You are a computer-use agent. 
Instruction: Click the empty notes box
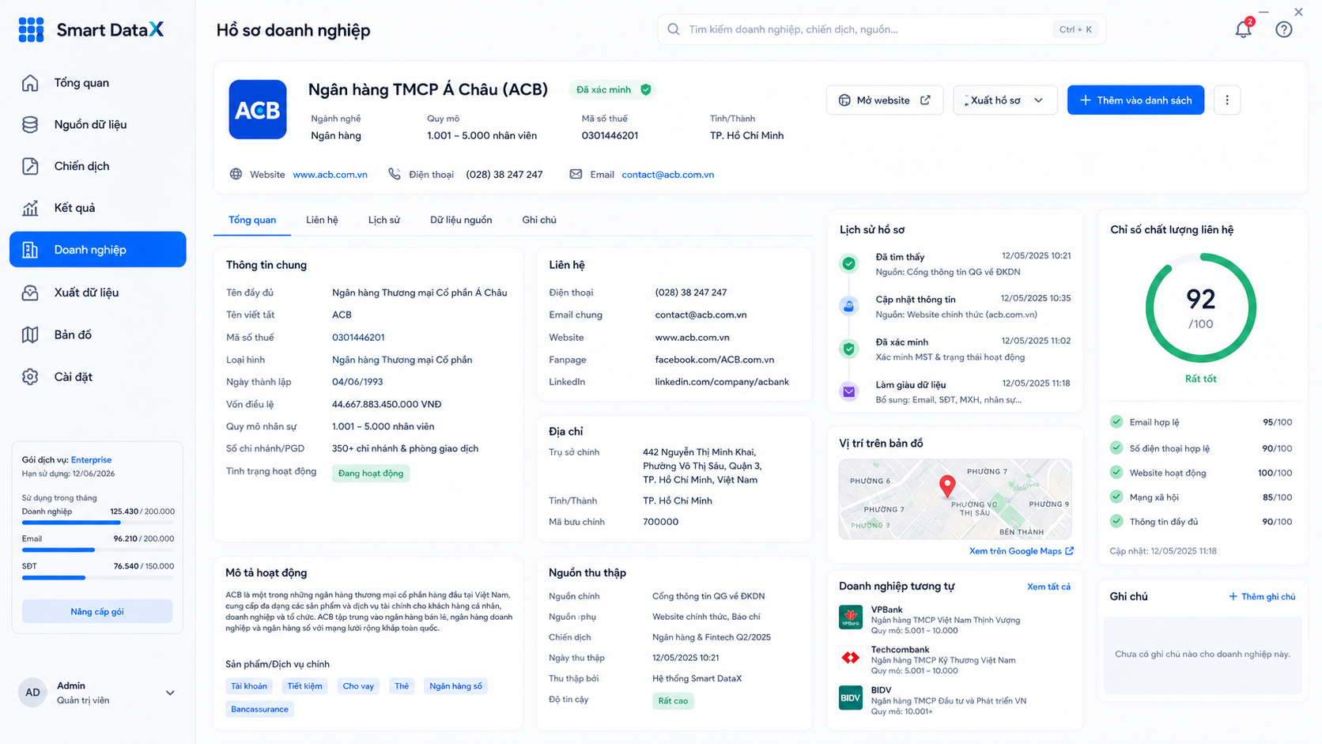(x=1203, y=655)
